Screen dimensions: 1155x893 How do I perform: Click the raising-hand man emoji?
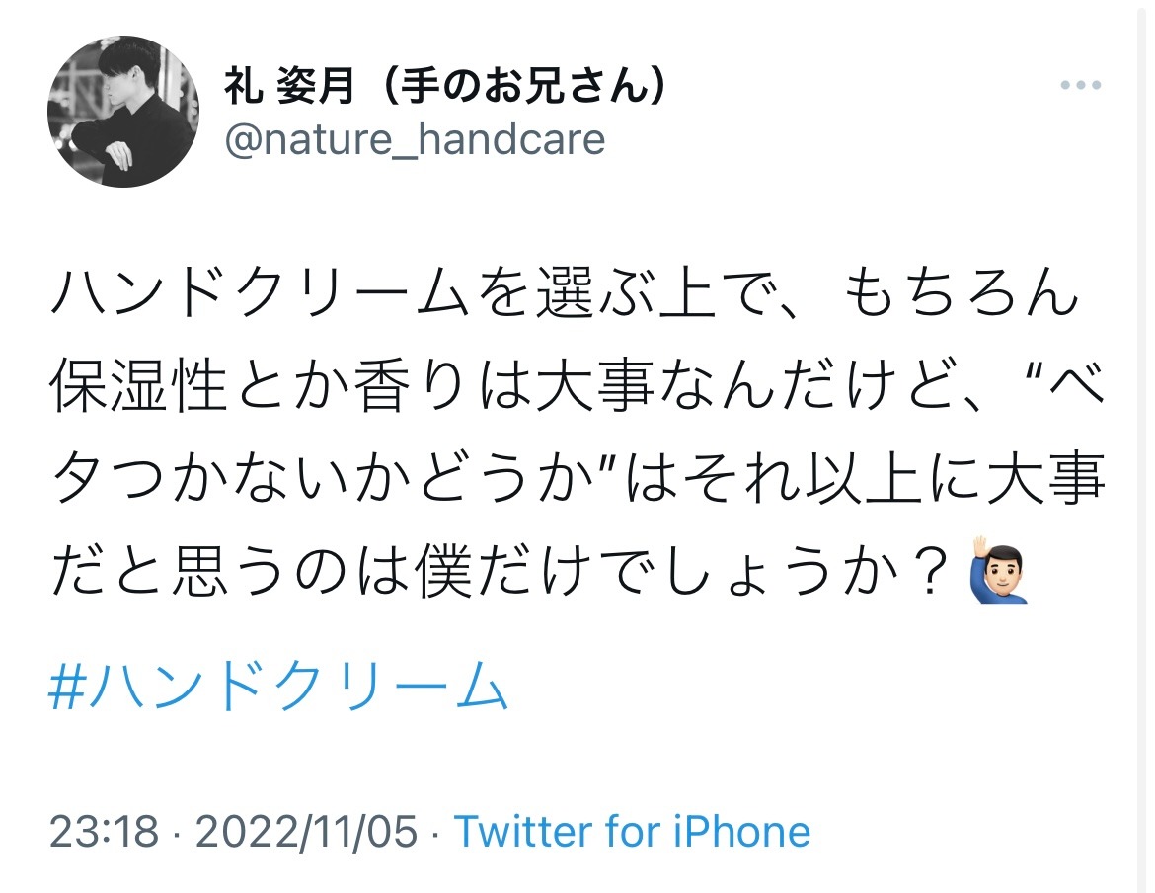click(1000, 572)
